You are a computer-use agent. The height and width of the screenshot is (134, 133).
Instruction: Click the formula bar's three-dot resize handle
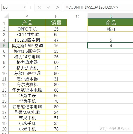click(31, 7)
